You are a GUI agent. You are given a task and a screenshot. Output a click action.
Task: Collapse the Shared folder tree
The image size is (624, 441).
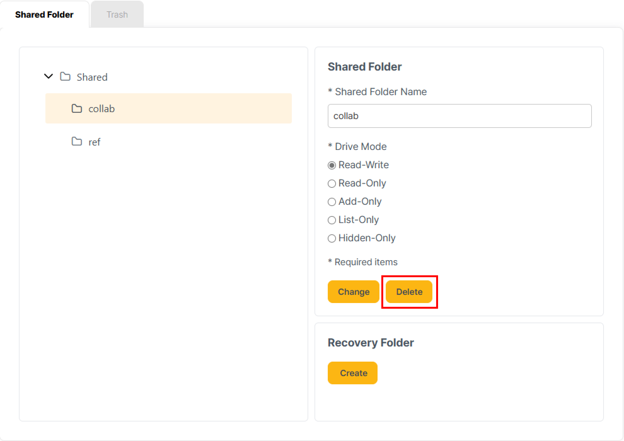coord(48,76)
